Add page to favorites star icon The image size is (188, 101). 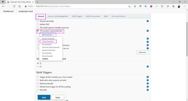click(x=129, y=6)
